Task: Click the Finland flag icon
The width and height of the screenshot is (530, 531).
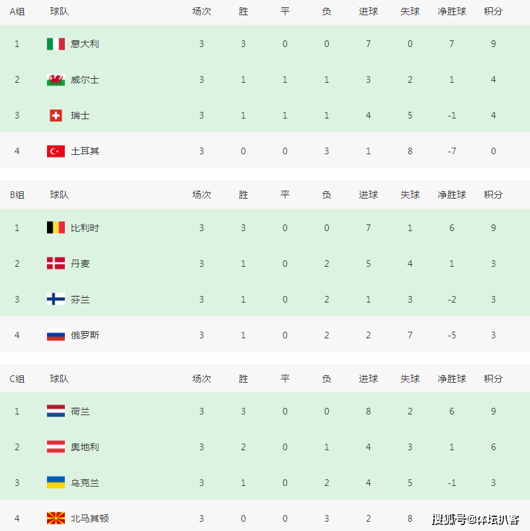Action: [x=56, y=299]
